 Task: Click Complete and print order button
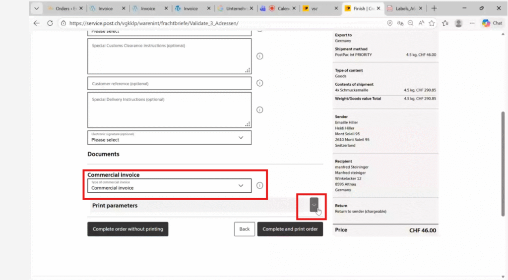(x=290, y=229)
